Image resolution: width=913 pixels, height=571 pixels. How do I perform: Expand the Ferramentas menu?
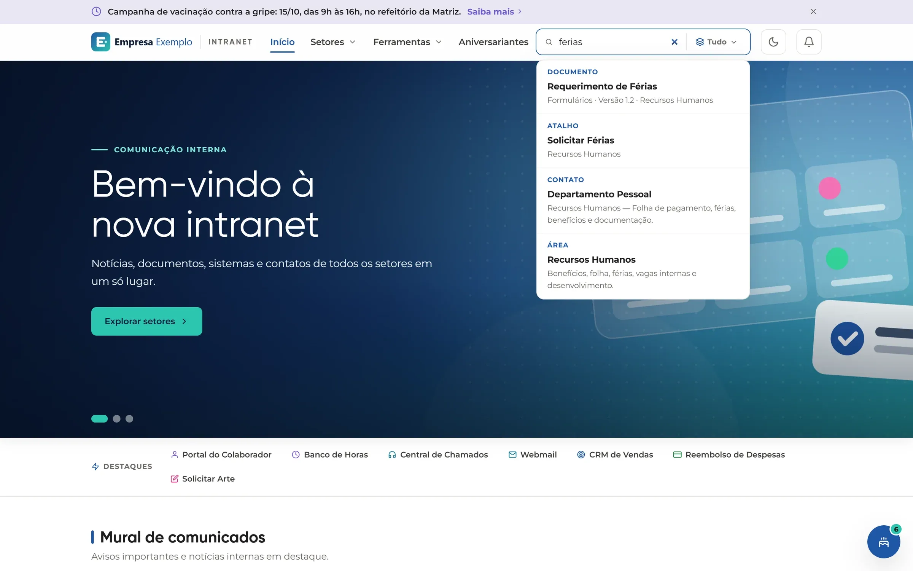click(x=407, y=42)
